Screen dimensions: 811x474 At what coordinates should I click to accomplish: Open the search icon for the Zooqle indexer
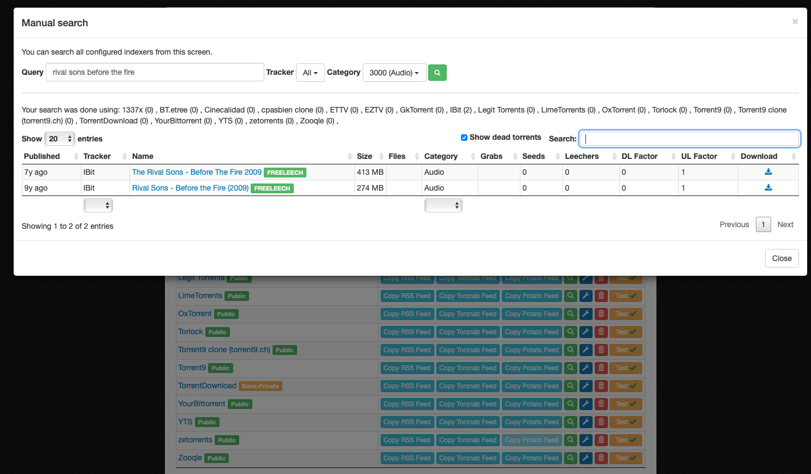(x=570, y=458)
